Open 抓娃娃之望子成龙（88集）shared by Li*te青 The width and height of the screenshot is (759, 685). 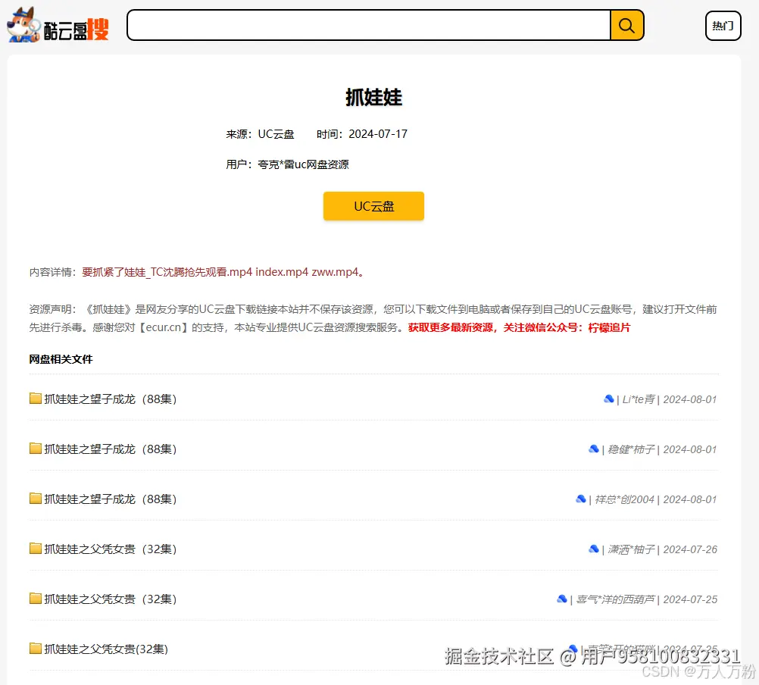coord(111,399)
